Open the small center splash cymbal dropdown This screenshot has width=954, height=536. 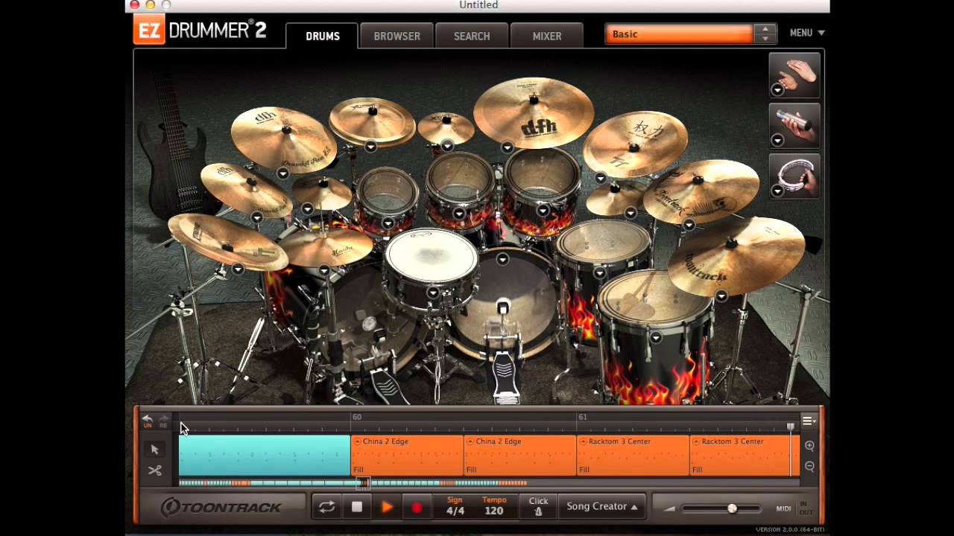pos(447,146)
